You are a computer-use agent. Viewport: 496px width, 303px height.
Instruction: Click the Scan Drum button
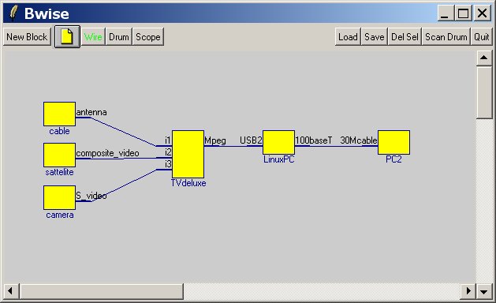pyautogui.click(x=446, y=37)
